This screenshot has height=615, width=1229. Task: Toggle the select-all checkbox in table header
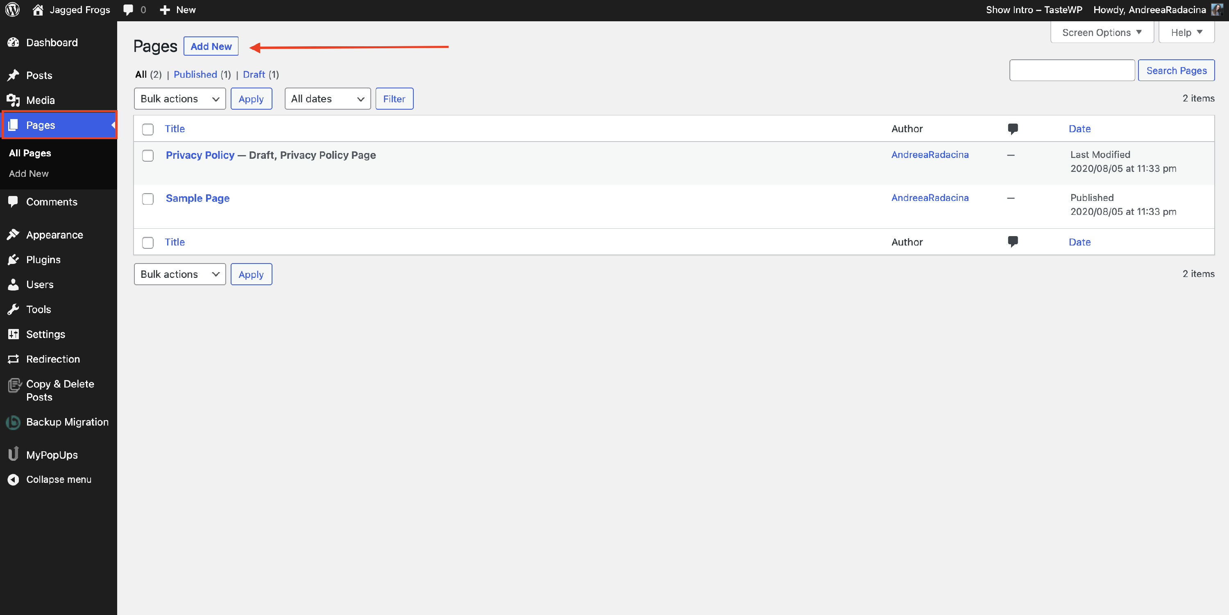point(148,129)
